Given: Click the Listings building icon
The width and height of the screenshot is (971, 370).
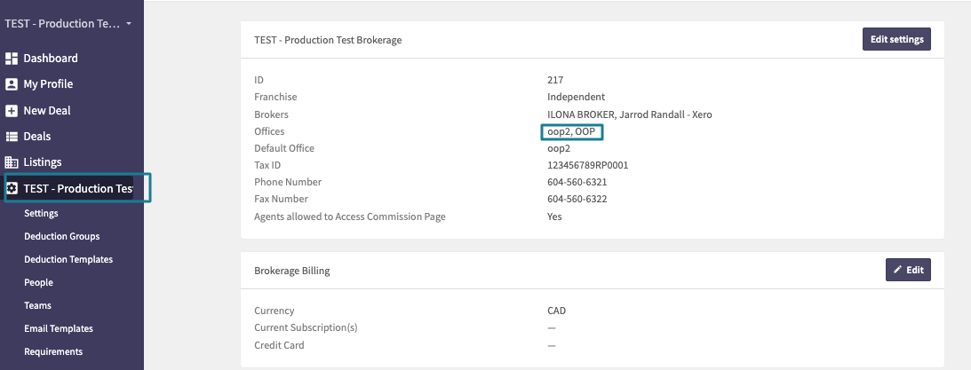Looking at the screenshot, I should [12, 162].
